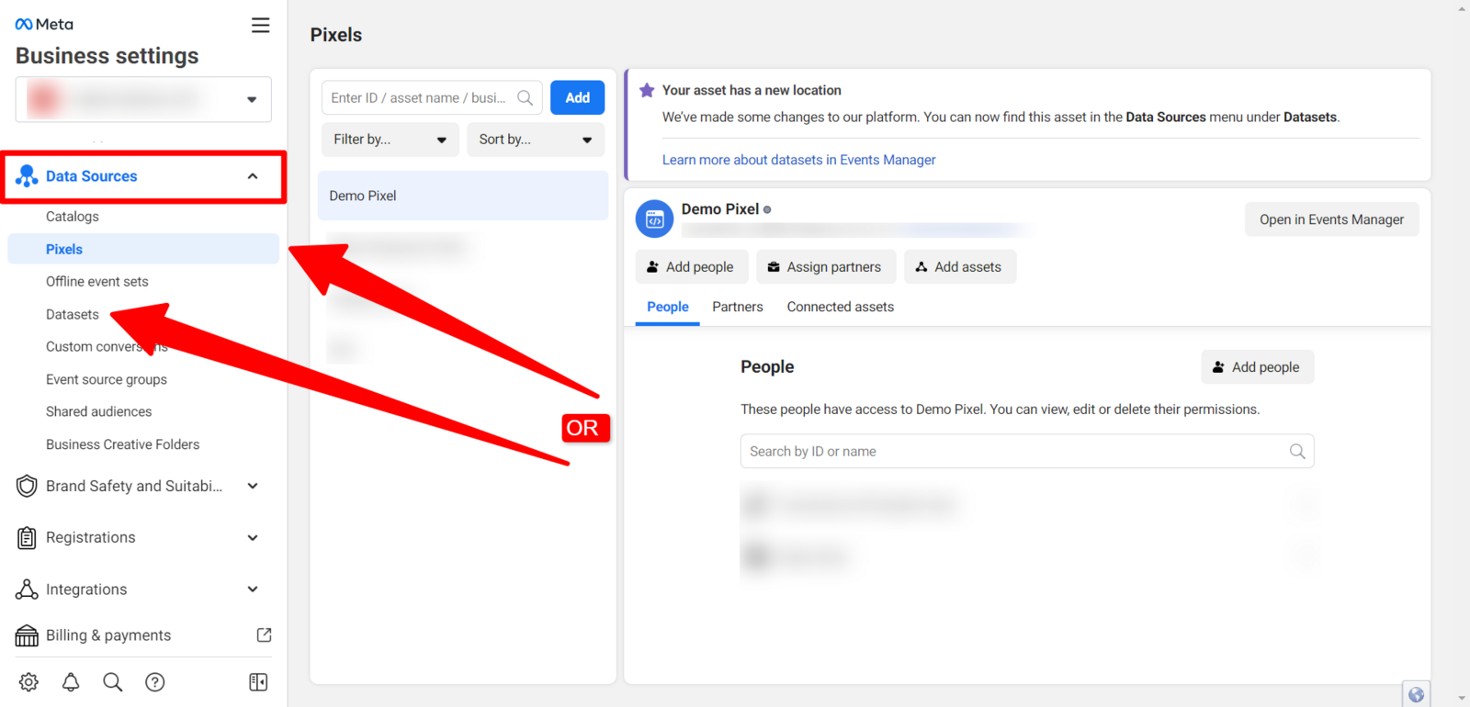Switch to the Connected assets tab
Image resolution: width=1470 pixels, height=707 pixels.
point(840,307)
